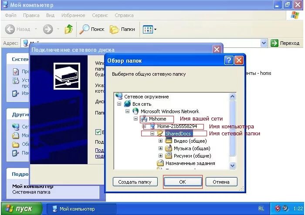Close the Подключение сетевого диска window

217,49
